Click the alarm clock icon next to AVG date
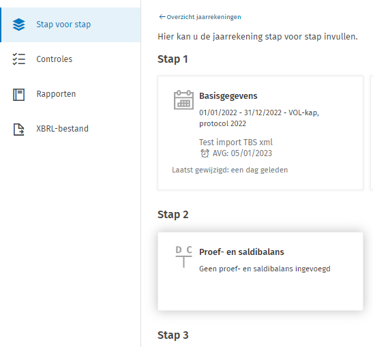The width and height of the screenshot is (373, 347). [205, 153]
